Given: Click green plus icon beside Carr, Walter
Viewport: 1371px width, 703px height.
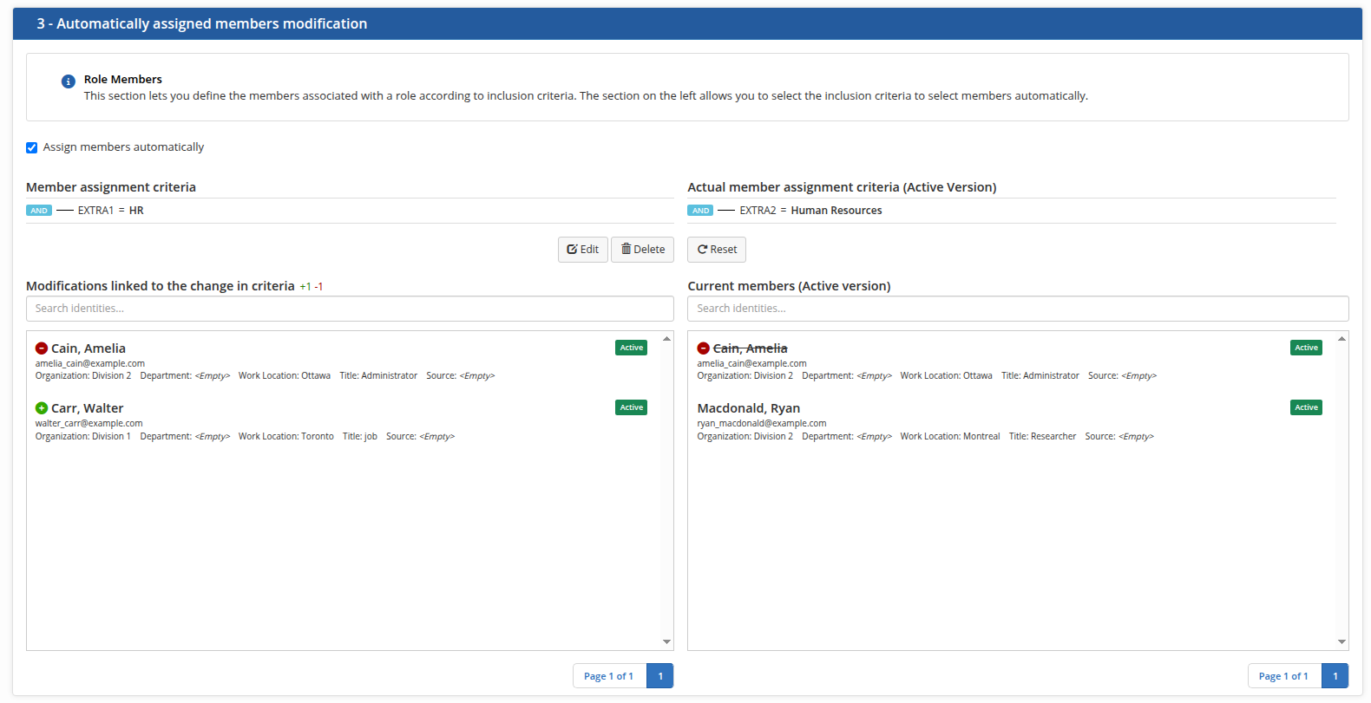Looking at the screenshot, I should coord(42,408).
